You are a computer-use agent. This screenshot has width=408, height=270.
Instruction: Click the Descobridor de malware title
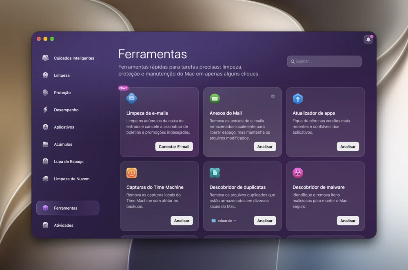coord(319,187)
